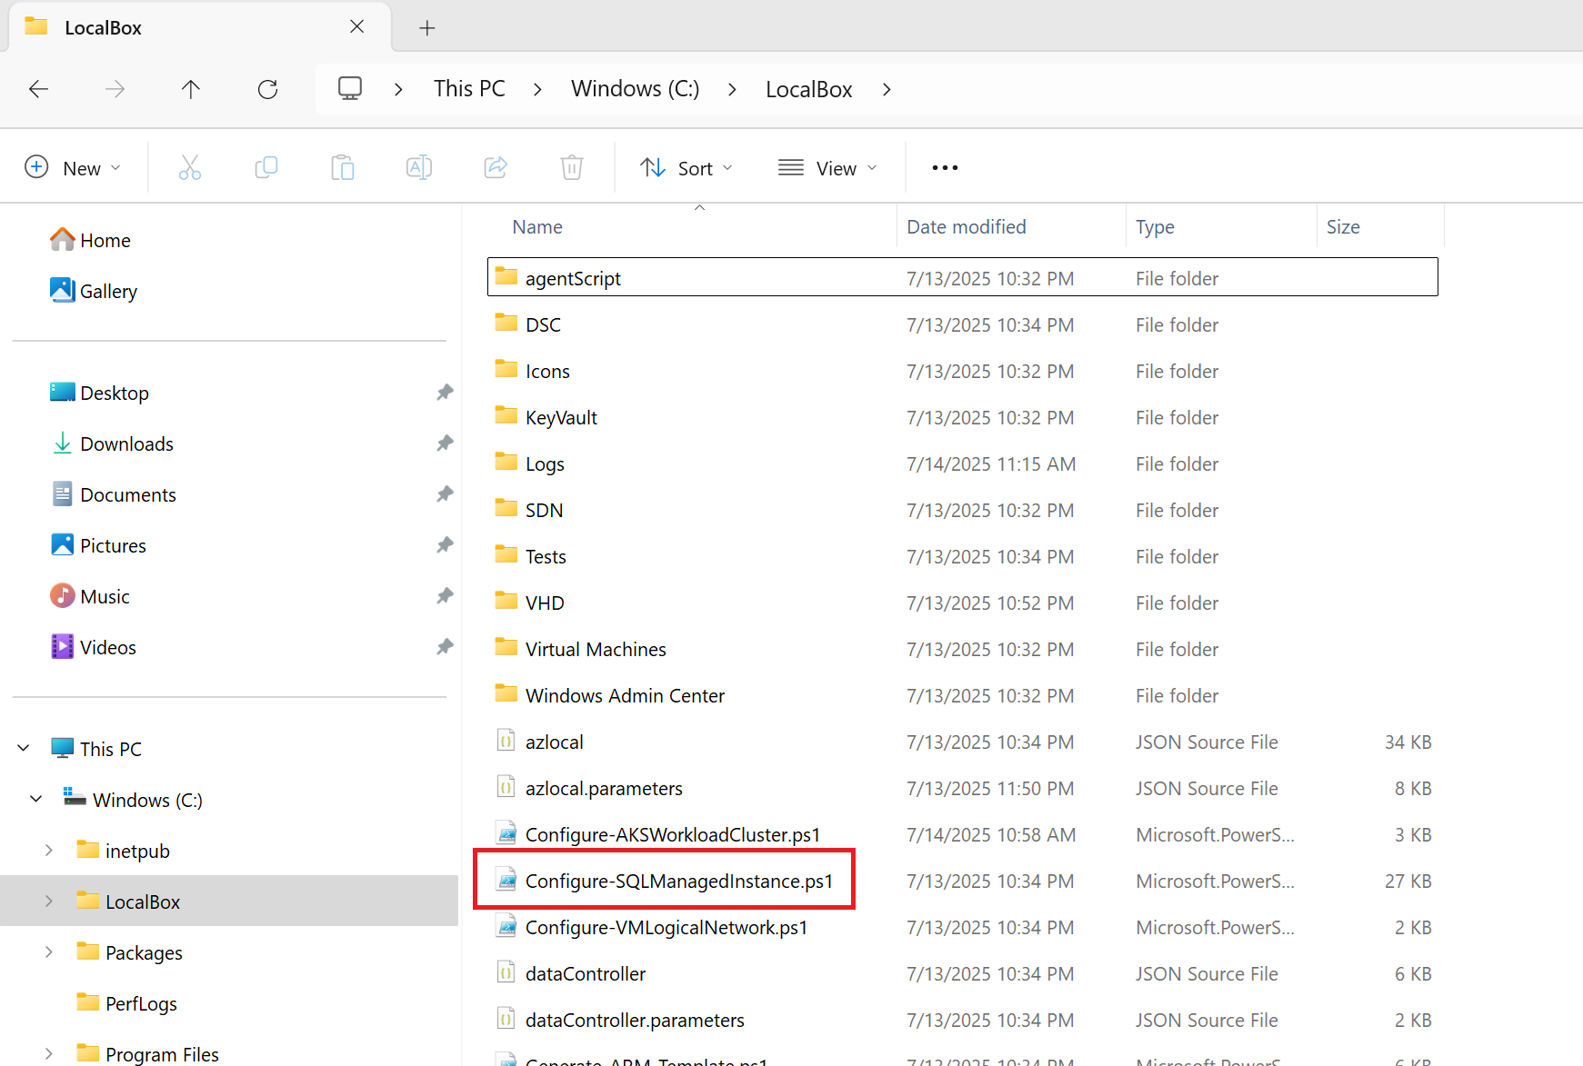Viewport: 1583px width, 1066px height.
Task: Open chevron after Windows (C:) in breadcrumb
Action: tap(732, 89)
